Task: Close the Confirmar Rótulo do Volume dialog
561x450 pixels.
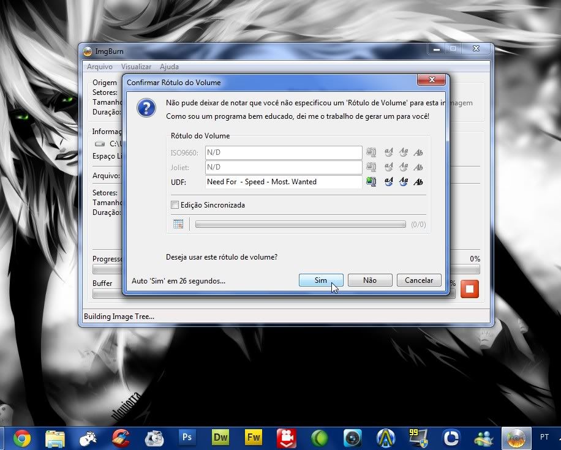Action: click(x=431, y=80)
